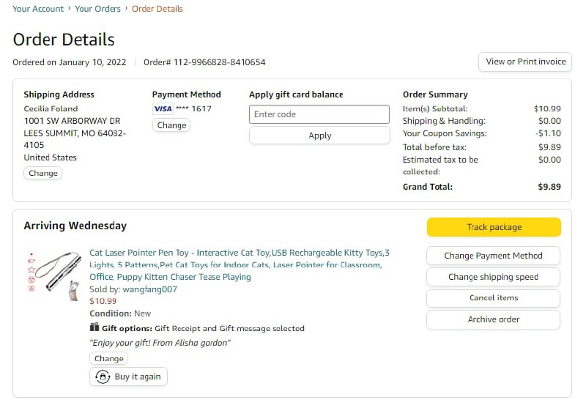Focus the gift card Enter code field
The image size is (586, 408).
[x=319, y=114]
